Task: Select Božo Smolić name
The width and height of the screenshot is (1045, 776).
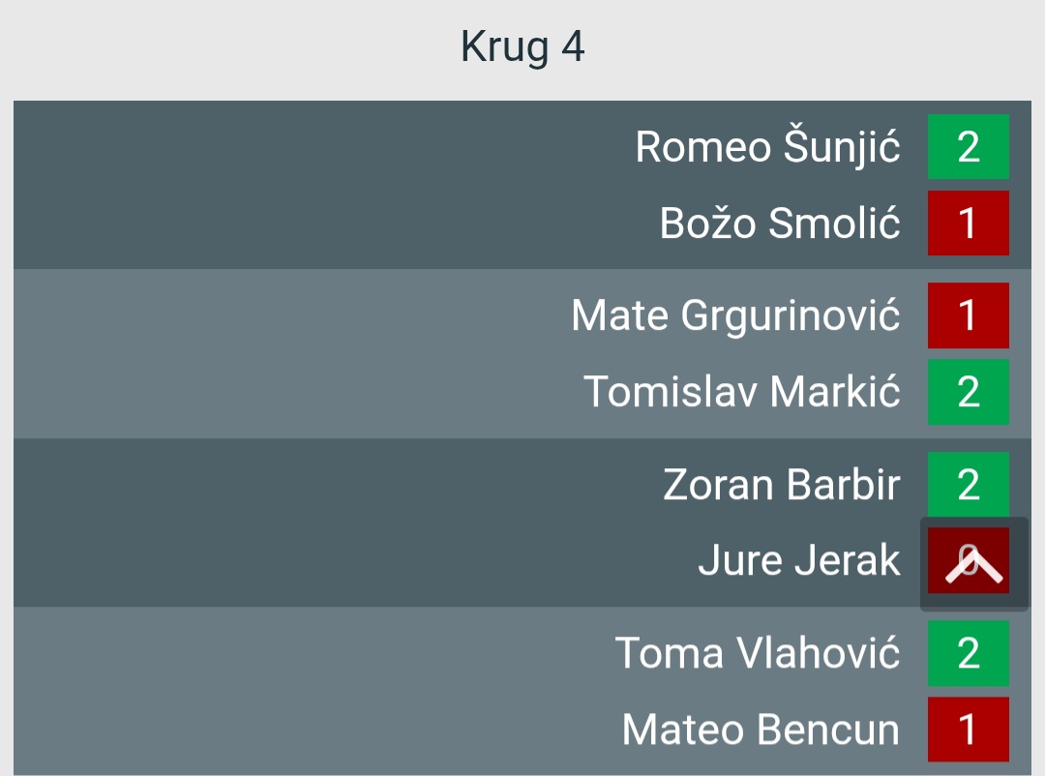Action: 780,224
